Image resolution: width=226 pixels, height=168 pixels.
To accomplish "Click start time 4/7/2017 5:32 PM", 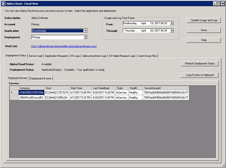I will coord(81,97).
